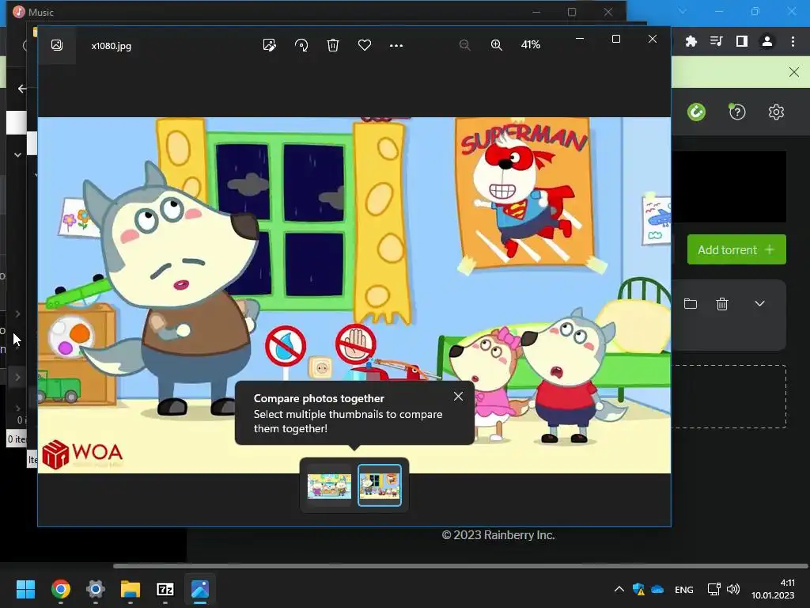Open the torrent help question mark icon
810x608 pixels.
pyautogui.click(x=737, y=112)
